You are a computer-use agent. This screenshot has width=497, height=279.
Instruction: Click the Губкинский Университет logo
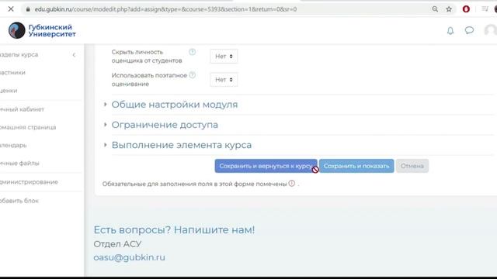click(x=42, y=30)
